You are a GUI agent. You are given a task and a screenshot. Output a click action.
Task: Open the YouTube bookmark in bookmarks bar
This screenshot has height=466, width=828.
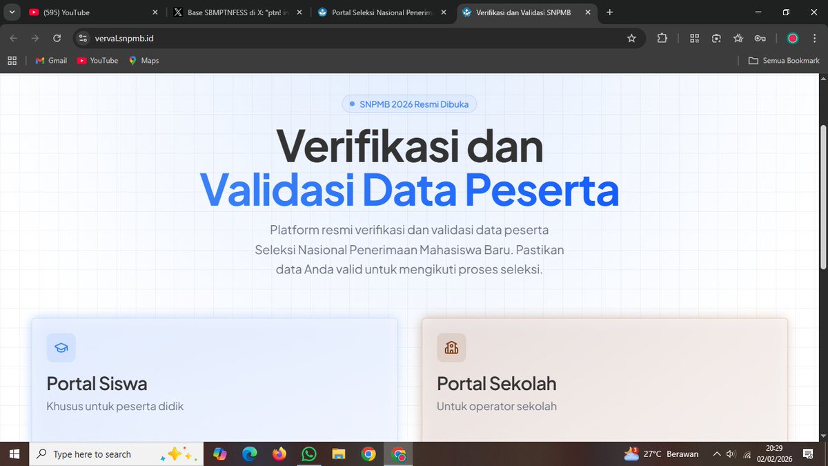pyautogui.click(x=97, y=61)
